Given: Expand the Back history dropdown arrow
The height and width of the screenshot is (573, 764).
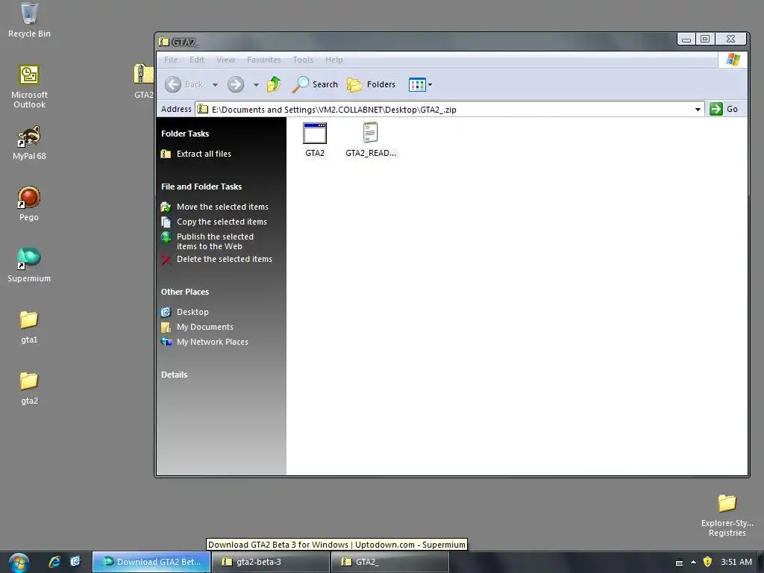Looking at the screenshot, I should [215, 85].
